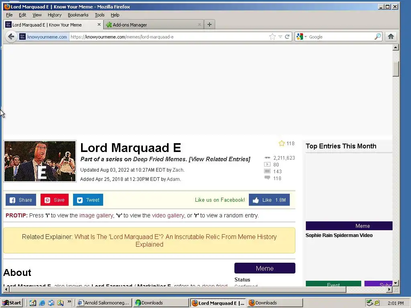Go to the Firefox home page icon

pyautogui.click(x=391, y=36)
